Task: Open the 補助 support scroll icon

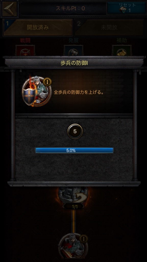Action: coord(122,50)
